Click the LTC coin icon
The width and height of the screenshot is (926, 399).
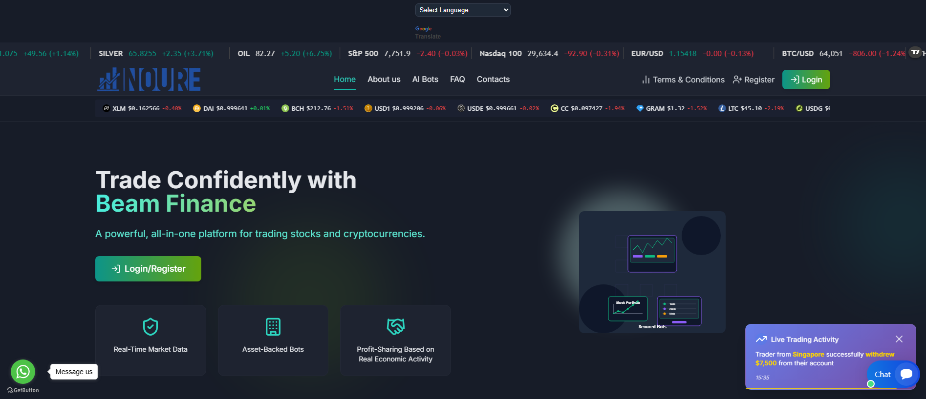click(722, 108)
